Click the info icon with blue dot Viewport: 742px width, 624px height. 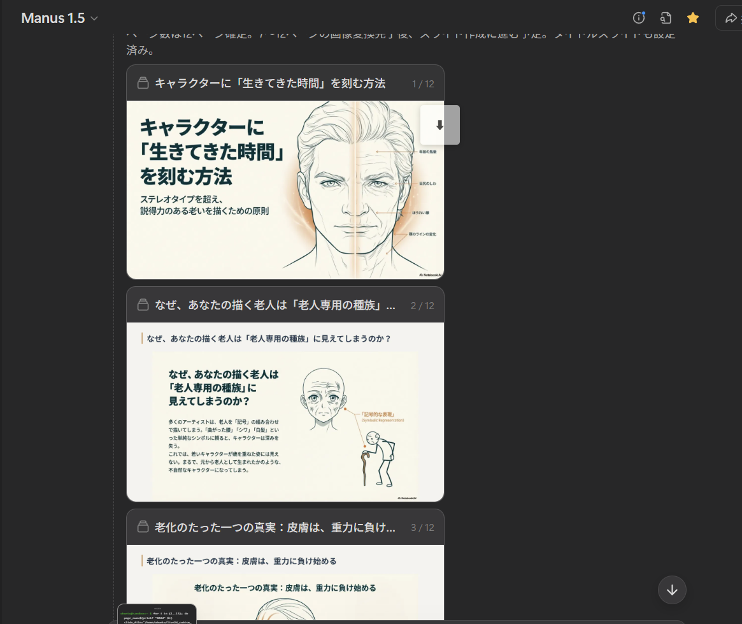point(638,18)
